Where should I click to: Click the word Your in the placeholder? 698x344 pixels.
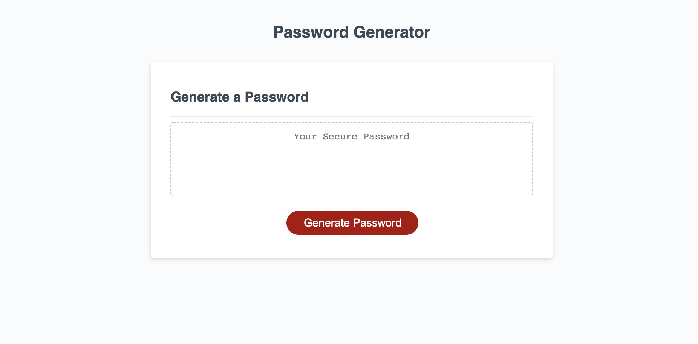click(x=305, y=137)
